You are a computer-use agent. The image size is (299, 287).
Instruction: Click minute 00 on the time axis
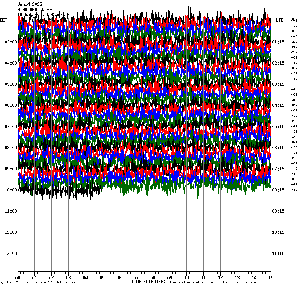tap(18, 277)
